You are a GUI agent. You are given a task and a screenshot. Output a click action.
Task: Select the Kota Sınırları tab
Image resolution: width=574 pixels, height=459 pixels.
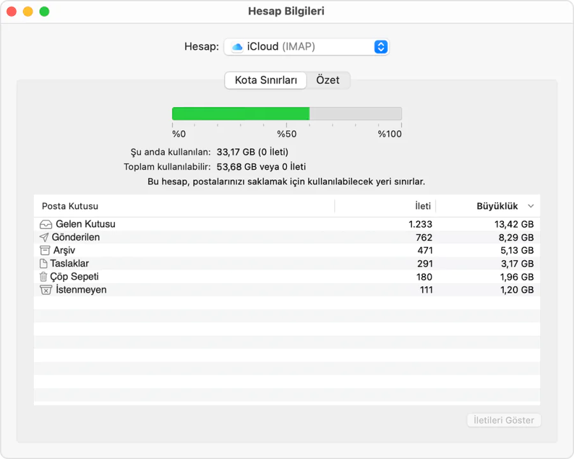click(x=265, y=80)
